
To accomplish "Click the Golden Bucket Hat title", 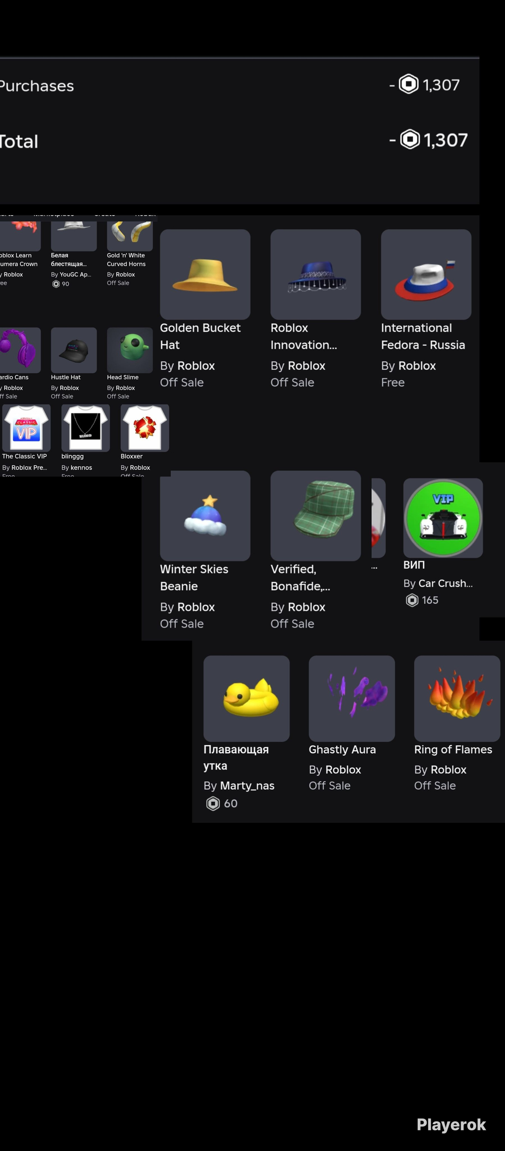I will (x=200, y=337).
